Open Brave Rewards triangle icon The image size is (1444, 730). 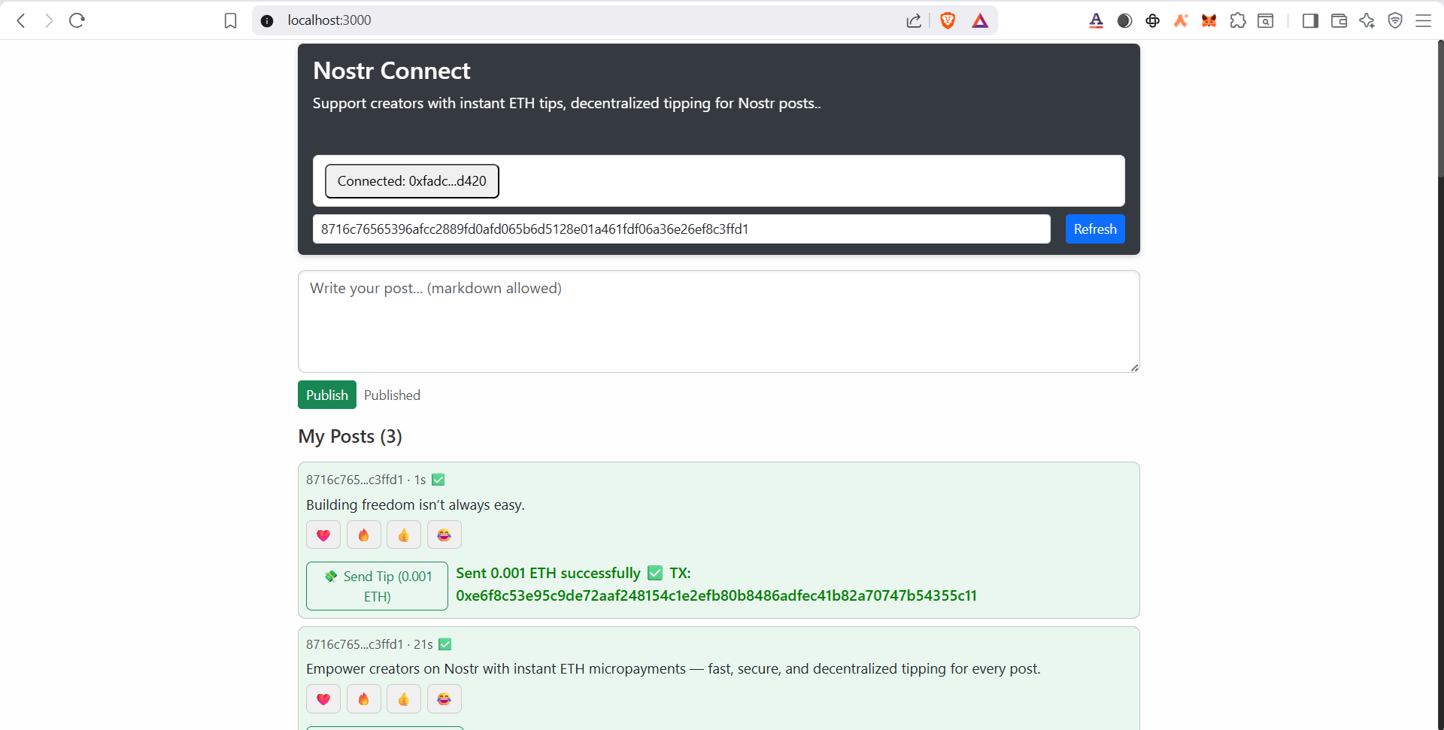tap(980, 20)
